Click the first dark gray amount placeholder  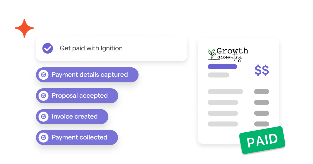261,92
